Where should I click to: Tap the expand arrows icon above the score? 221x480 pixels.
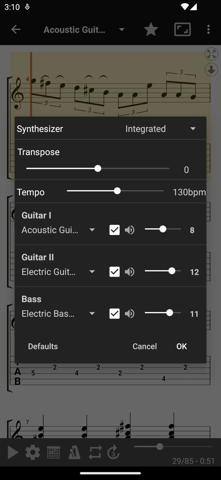[x=211, y=54]
